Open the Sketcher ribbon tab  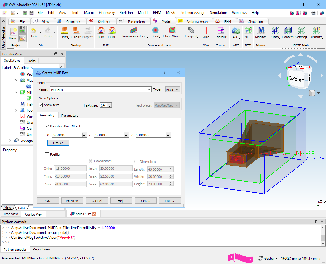[x=102, y=21]
